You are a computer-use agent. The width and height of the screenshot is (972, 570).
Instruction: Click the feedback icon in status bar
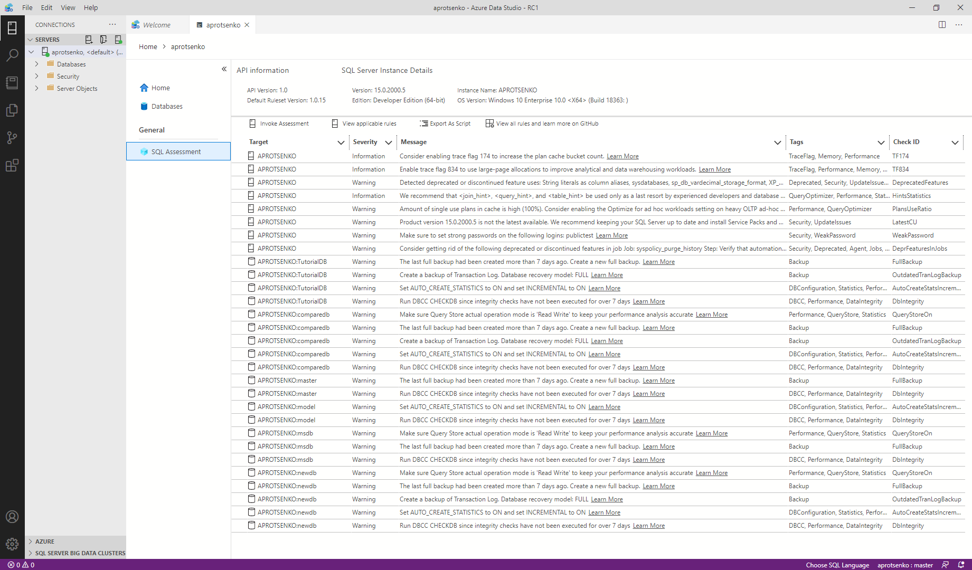tap(945, 565)
